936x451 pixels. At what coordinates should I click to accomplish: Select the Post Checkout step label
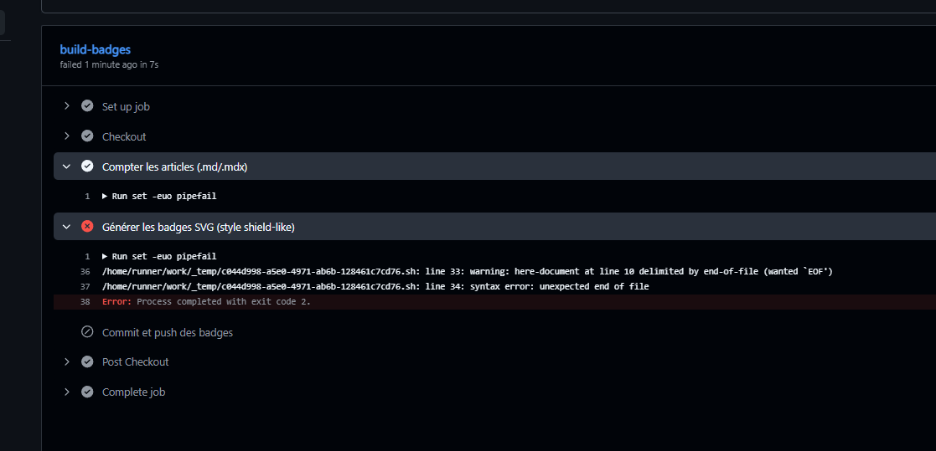136,361
